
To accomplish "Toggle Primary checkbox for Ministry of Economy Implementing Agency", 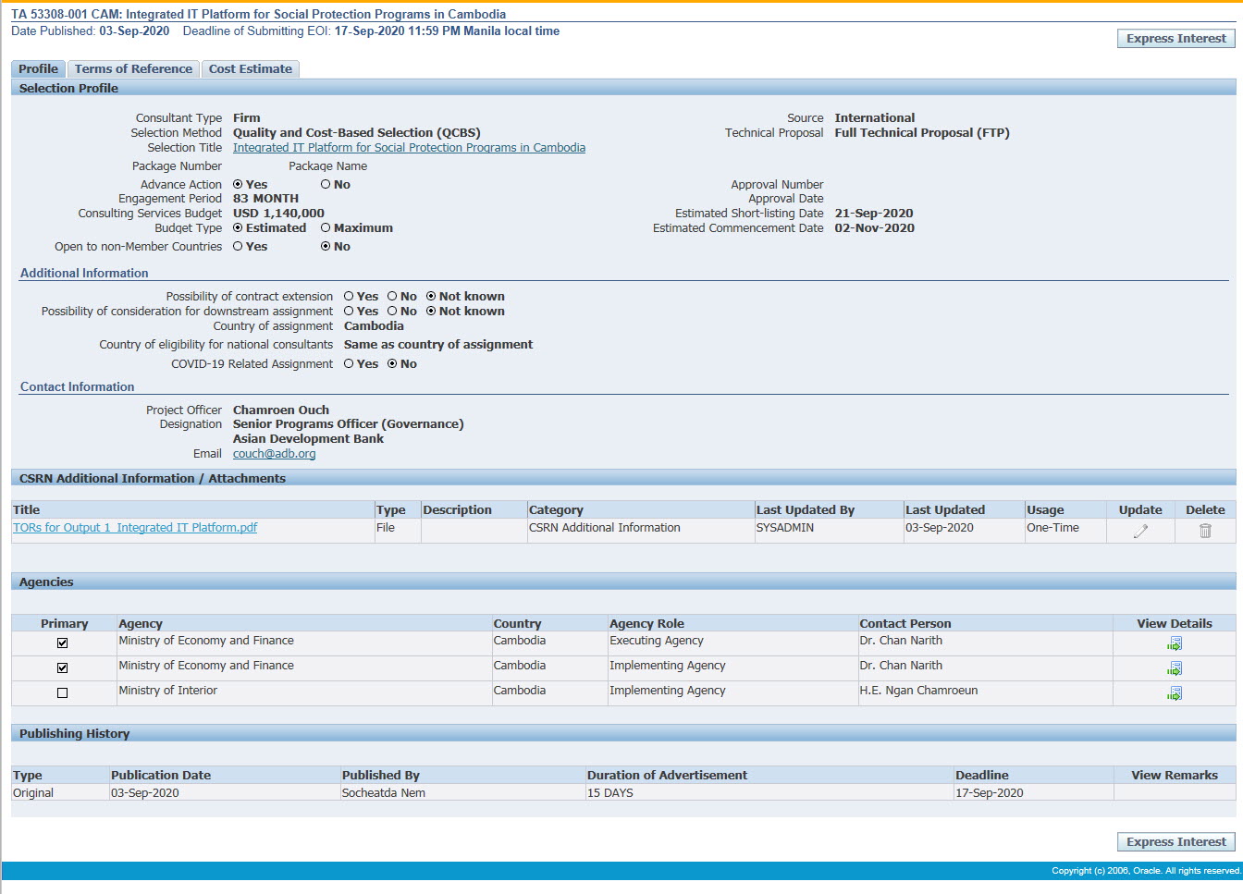I will coord(63,667).
